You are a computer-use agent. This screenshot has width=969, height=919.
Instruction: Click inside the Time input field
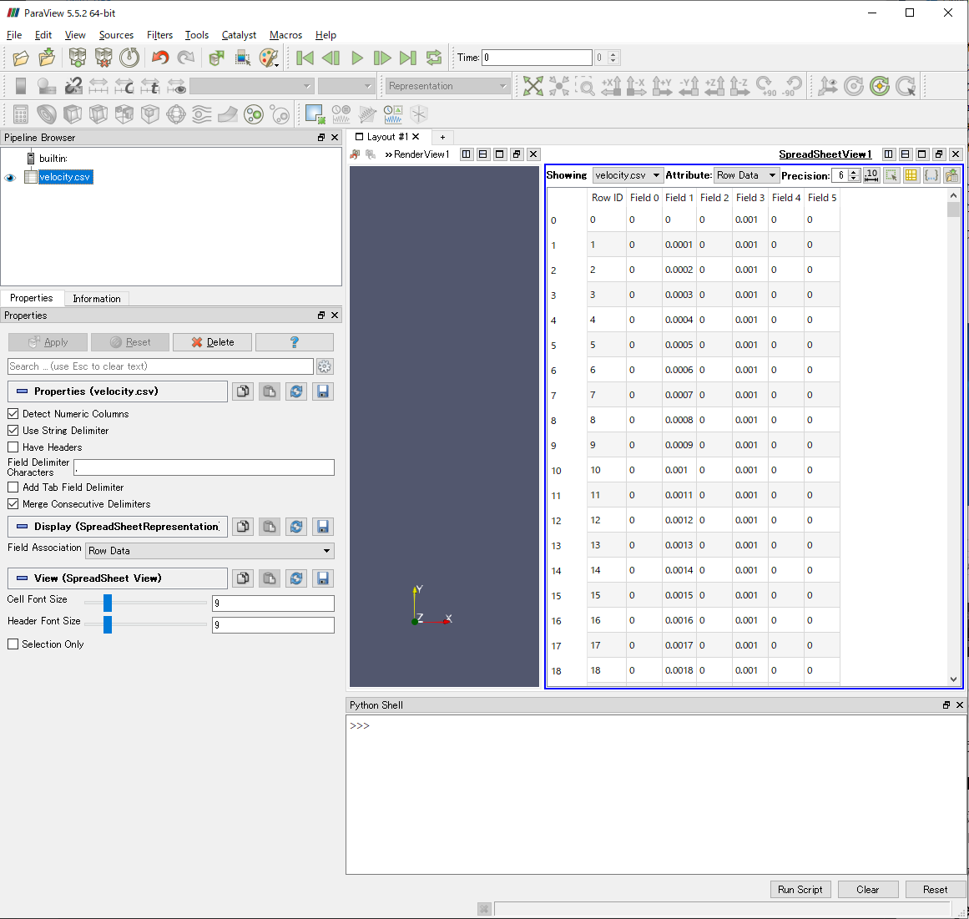tap(534, 57)
